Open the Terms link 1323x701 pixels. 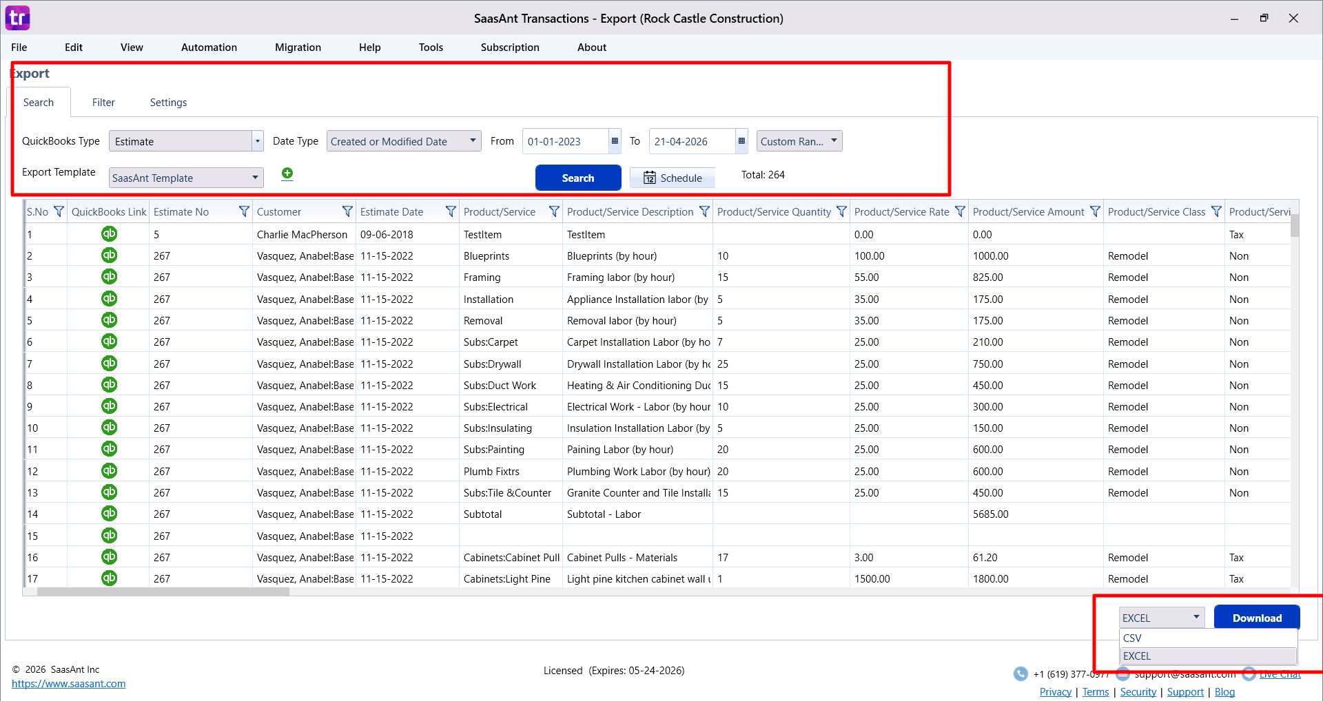coord(1096,692)
